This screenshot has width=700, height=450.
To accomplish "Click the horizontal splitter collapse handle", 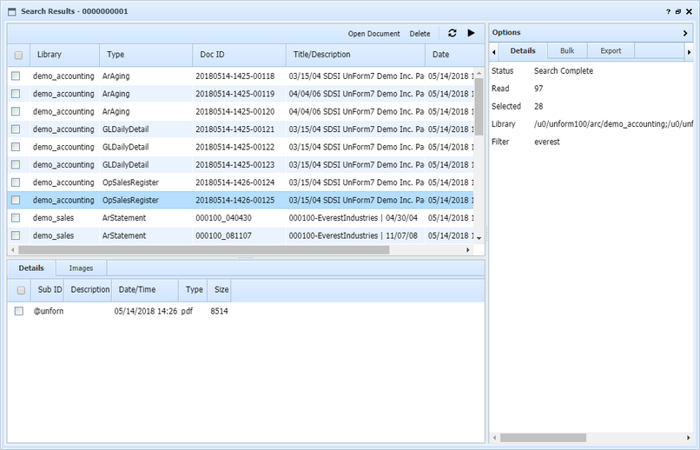I will 246,257.
